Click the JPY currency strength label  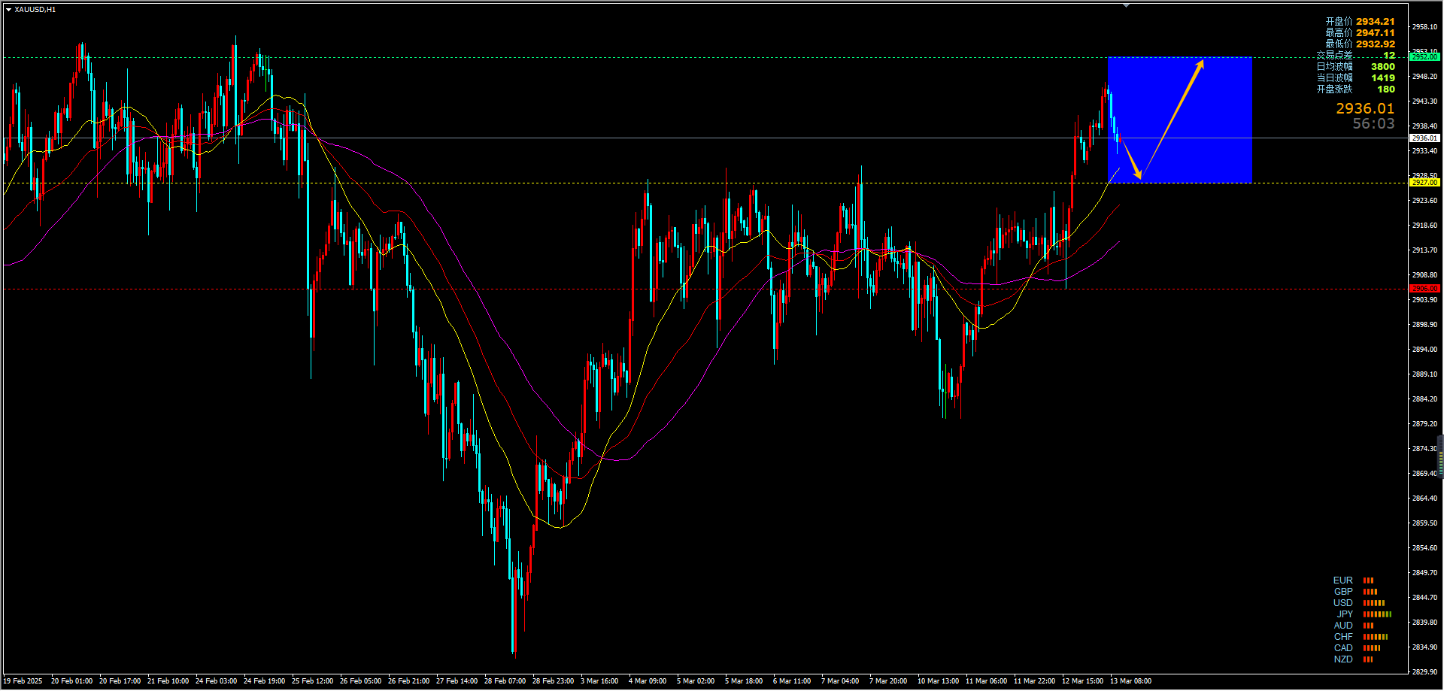coord(1345,614)
